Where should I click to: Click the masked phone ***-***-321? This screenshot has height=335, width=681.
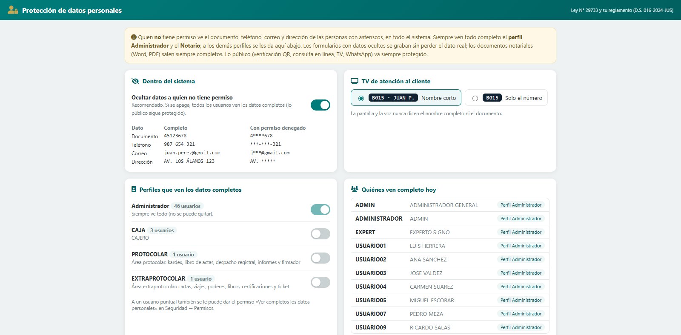click(x=266, y=144)
